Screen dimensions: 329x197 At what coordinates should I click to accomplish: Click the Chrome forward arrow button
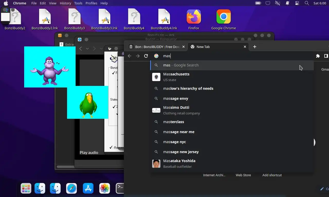point(138,56)
